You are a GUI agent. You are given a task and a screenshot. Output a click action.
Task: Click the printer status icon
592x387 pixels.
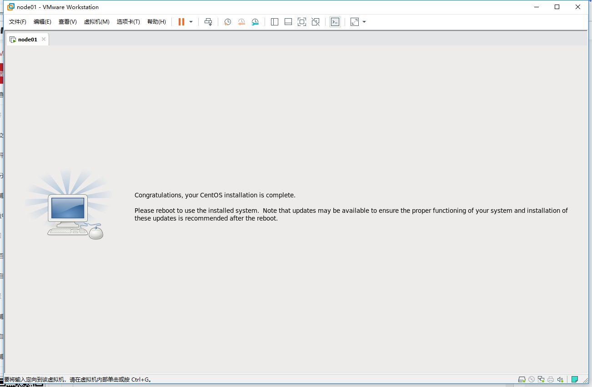click(551, 379)
